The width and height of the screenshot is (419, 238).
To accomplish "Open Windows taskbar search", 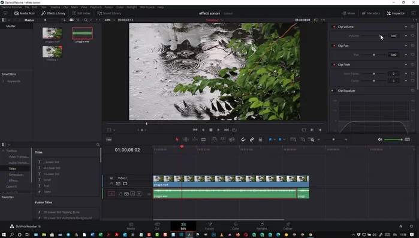I will tap(12, 234).
